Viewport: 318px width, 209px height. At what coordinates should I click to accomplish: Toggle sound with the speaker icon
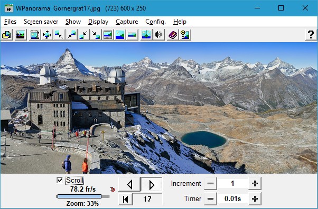click(158, 35)
